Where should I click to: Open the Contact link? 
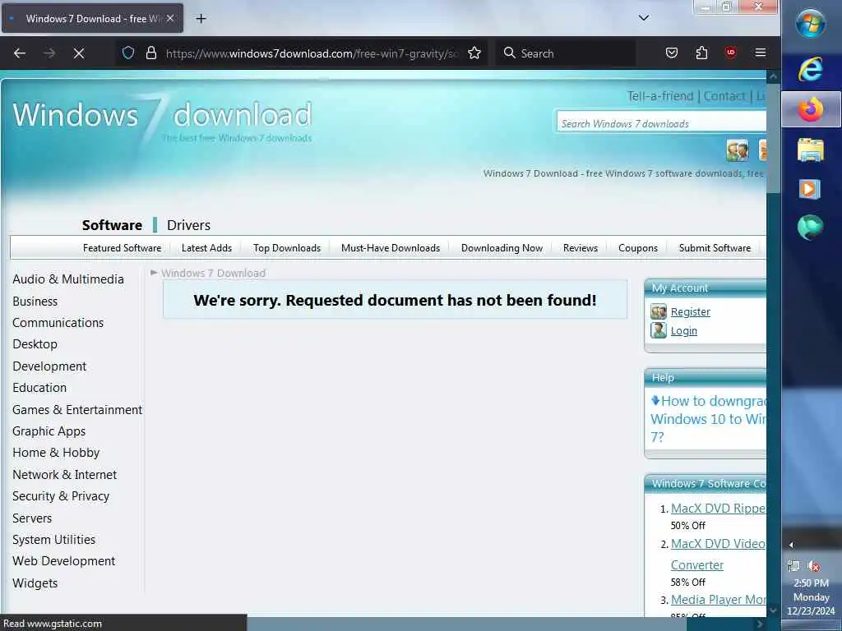click(724, 96)
